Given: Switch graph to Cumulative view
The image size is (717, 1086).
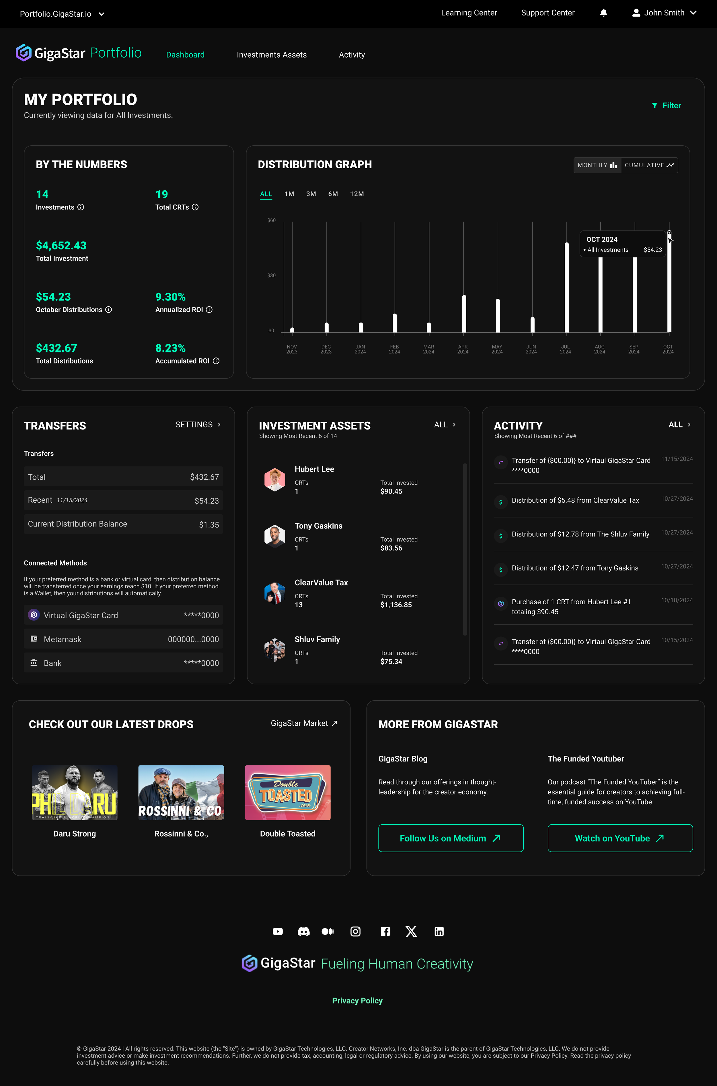Looking at the screenshot, I should pyautogui.click(x=649, y=165).
